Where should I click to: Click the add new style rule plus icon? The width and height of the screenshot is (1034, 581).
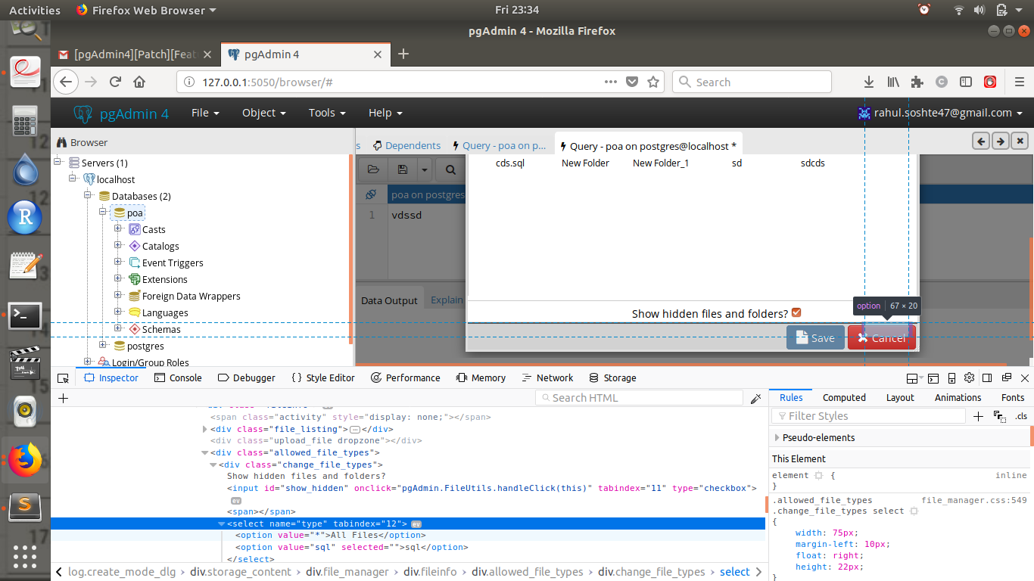click(x=978, y=416)
